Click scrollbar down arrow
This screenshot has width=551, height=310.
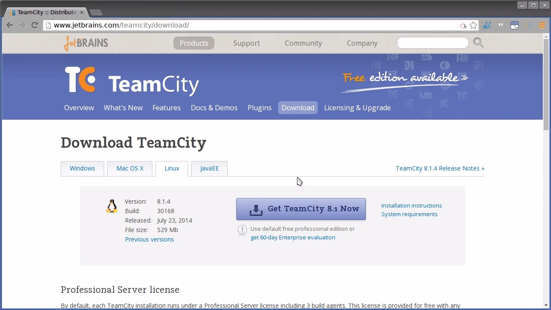point(547,305)
